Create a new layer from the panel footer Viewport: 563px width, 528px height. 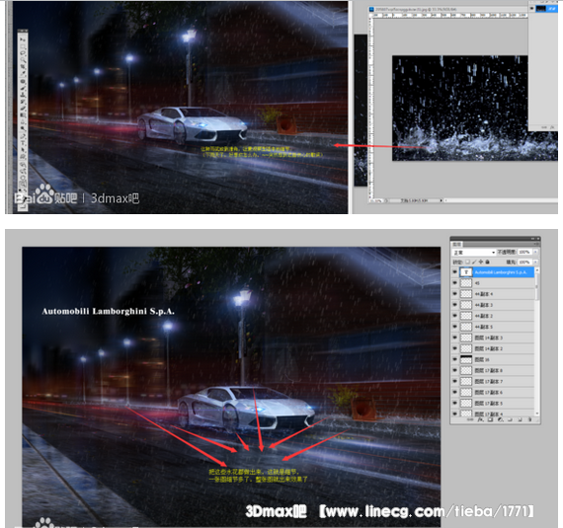pyautogui.click(x=520, y=419)
